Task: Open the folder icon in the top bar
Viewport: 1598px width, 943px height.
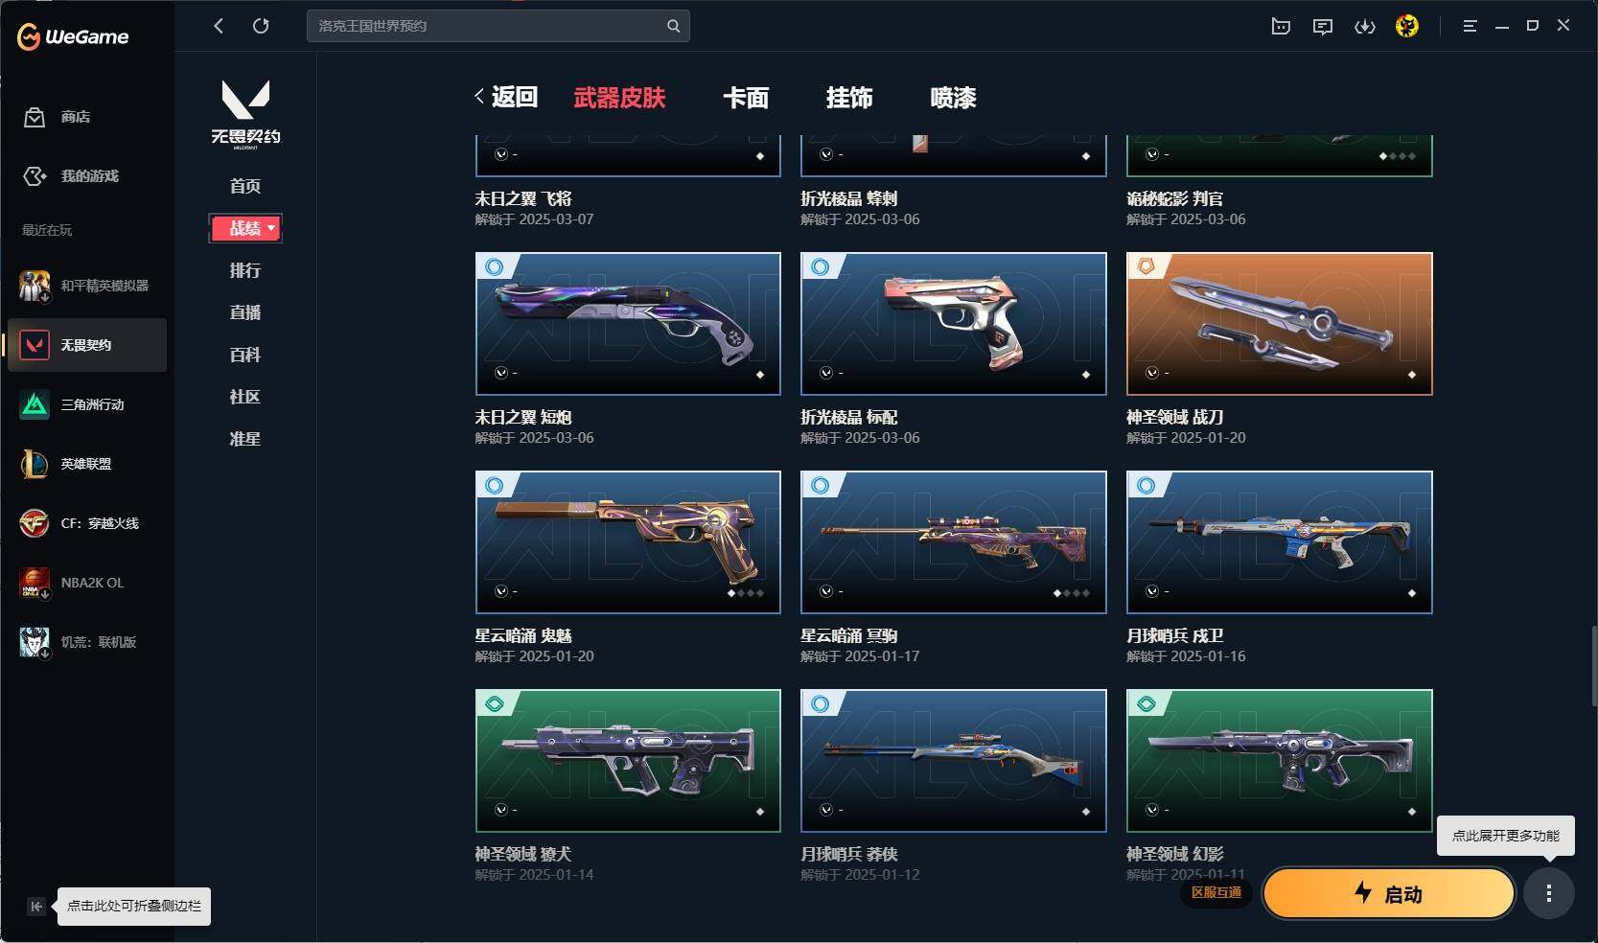Action: [1281, 27]
